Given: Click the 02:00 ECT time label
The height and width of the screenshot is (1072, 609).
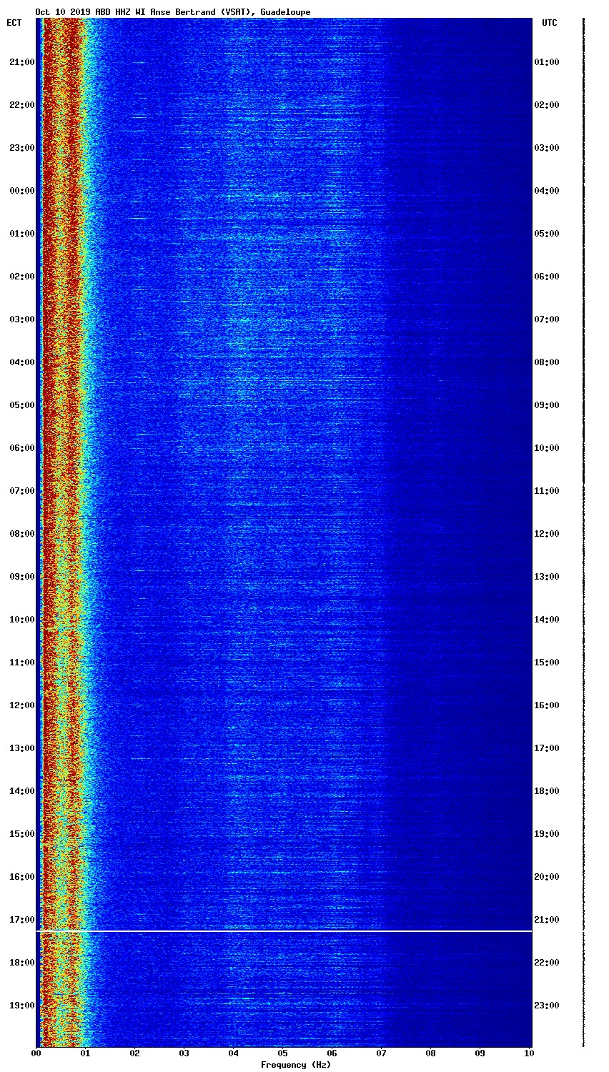Looking at the screenshot, I should click(x=21, y=277).
